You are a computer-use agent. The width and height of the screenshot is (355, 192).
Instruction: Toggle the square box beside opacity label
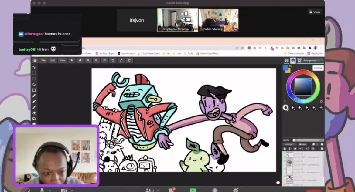294,140
